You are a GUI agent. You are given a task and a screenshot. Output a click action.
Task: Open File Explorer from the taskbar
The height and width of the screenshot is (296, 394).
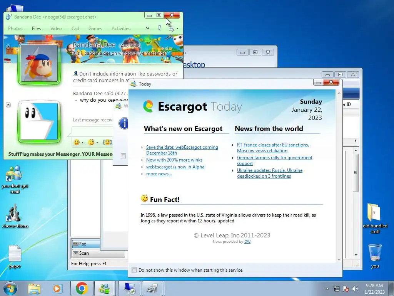click(34, 288)
